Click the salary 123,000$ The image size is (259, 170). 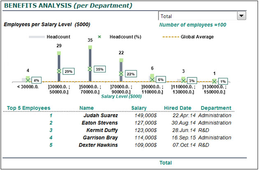coord(146,130)
